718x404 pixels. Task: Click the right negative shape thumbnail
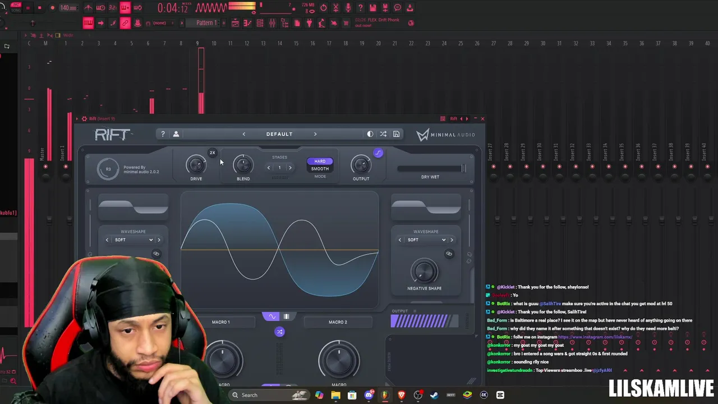tap(426, 207)
